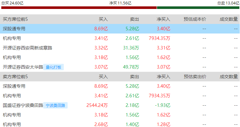Viewport: 240px width, 127px height.
Task: Click the 1.40亿 sell amount
Action: [132, 124]
